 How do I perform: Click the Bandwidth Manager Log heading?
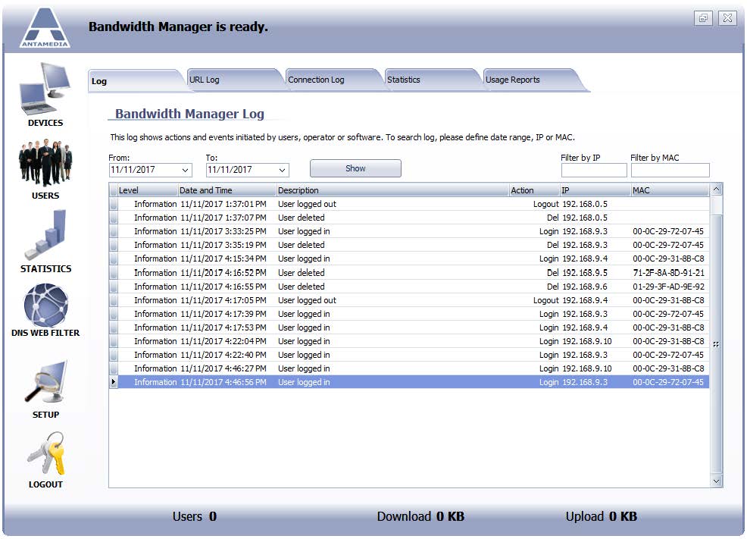coord(189,114)
